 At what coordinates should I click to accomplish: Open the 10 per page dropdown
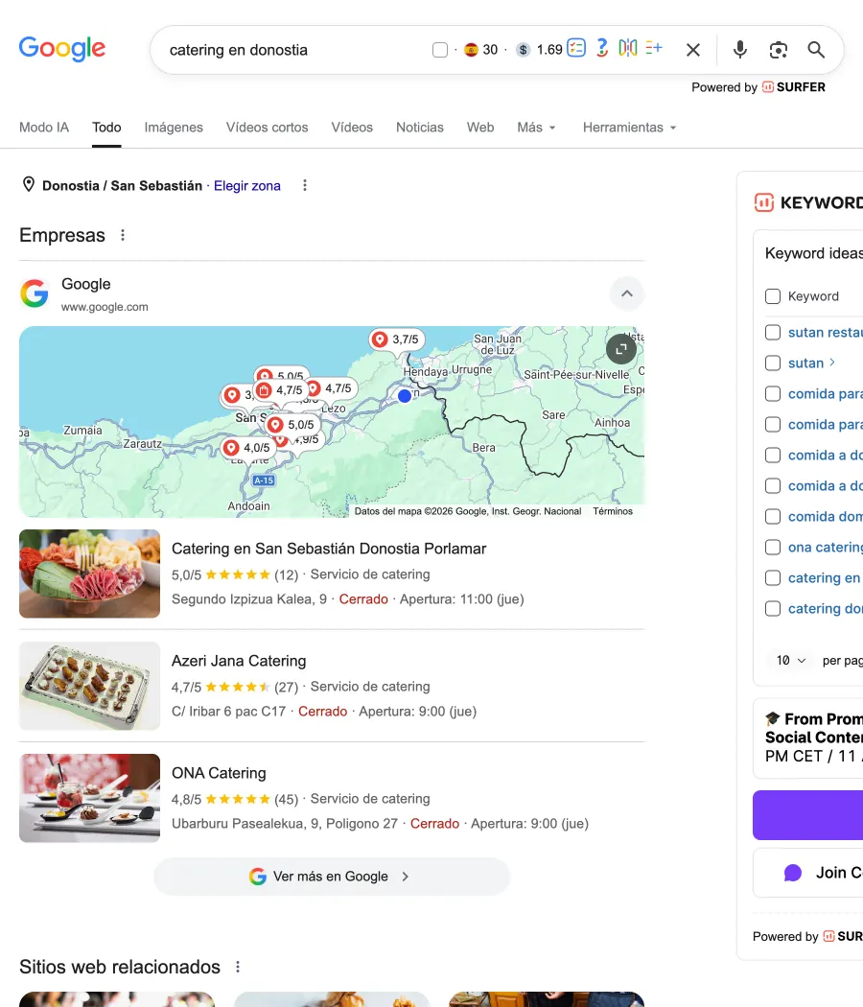(790, 660)
